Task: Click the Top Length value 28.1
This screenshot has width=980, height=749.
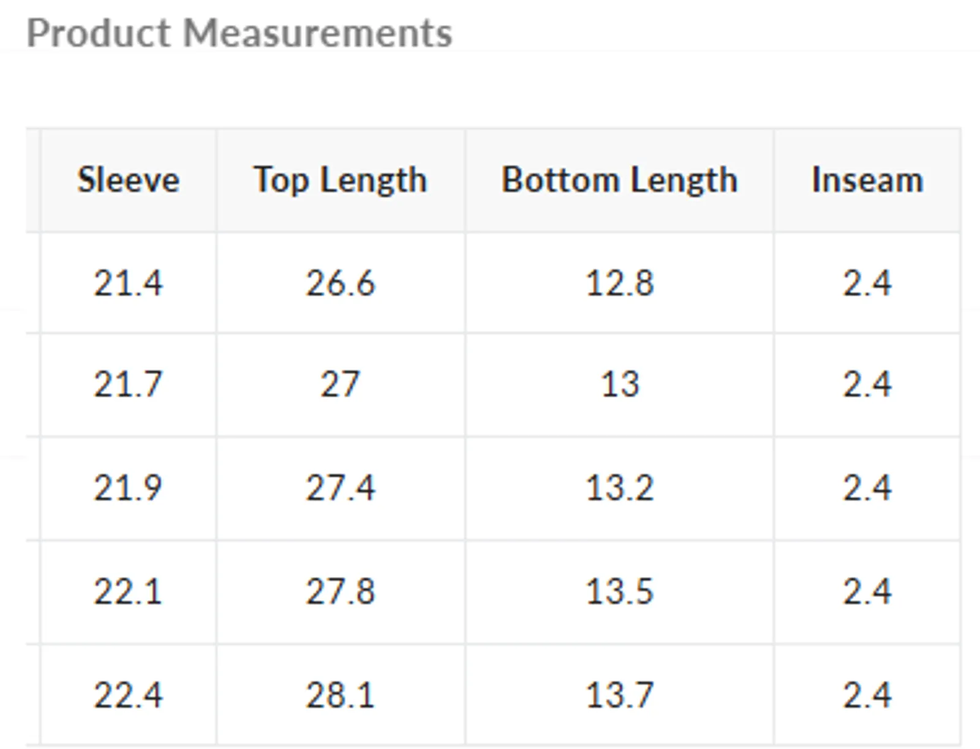Action: click(341, 695)
